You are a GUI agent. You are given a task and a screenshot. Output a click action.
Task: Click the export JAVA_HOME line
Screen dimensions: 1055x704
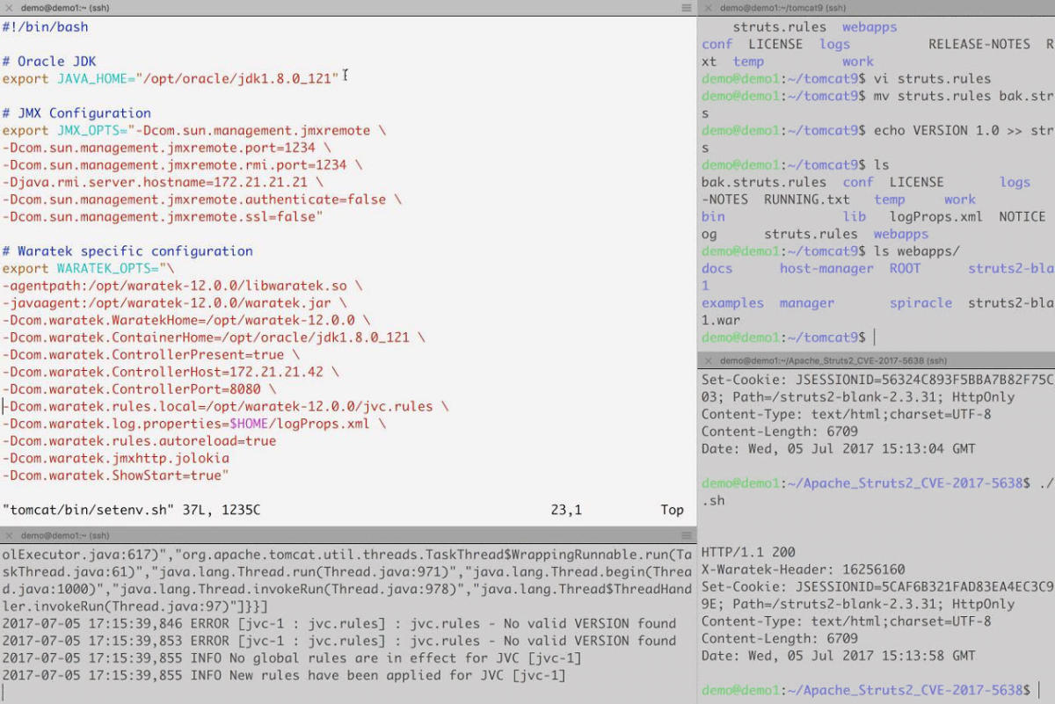pos(171,78)
